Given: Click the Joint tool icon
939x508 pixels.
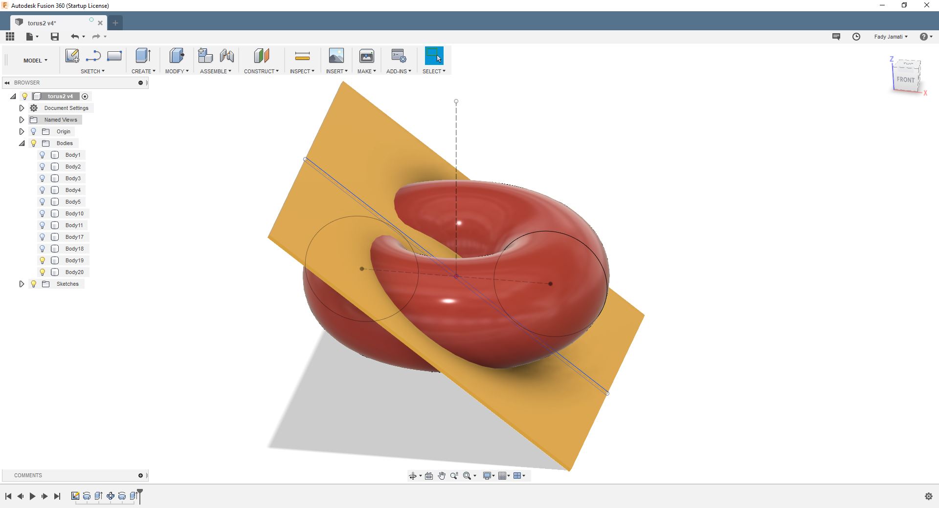Looking at the screenshot, I should [x=227, y=56].
